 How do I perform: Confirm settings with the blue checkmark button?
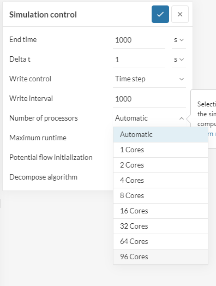coord(160,14)
